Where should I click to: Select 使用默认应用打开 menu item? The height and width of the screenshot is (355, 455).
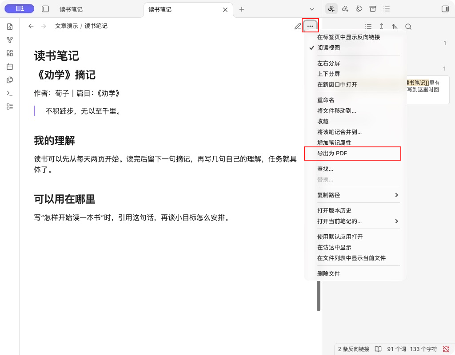(x=352, y=237)
